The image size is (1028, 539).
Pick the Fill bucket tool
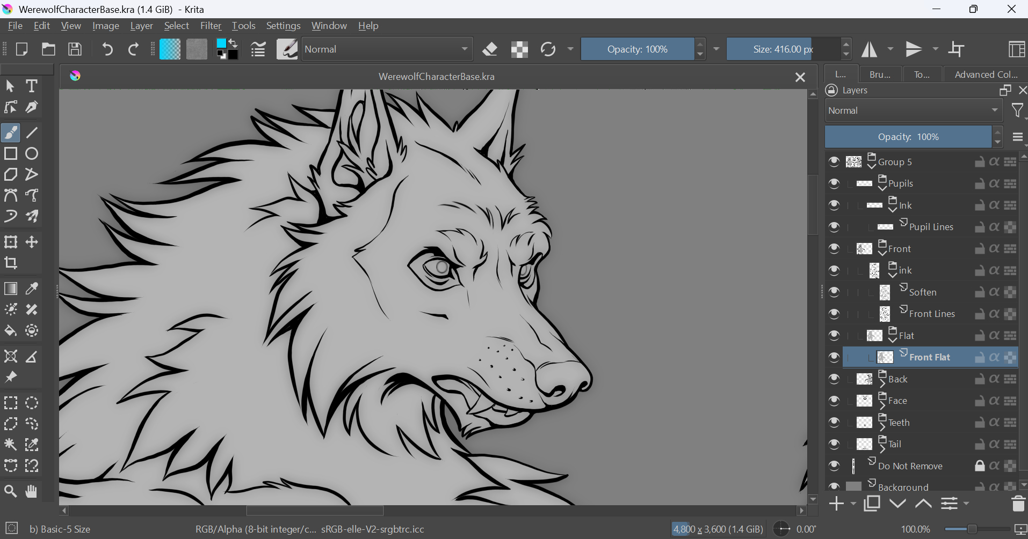pos(11,331)
